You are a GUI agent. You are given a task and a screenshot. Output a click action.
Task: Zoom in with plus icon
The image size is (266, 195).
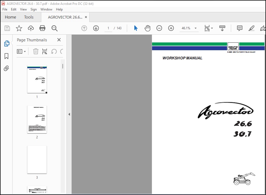171,28
